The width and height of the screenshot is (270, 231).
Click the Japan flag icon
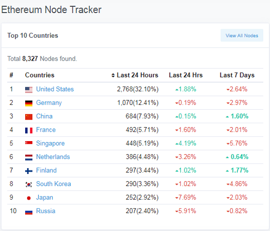(x=29, y=198)
